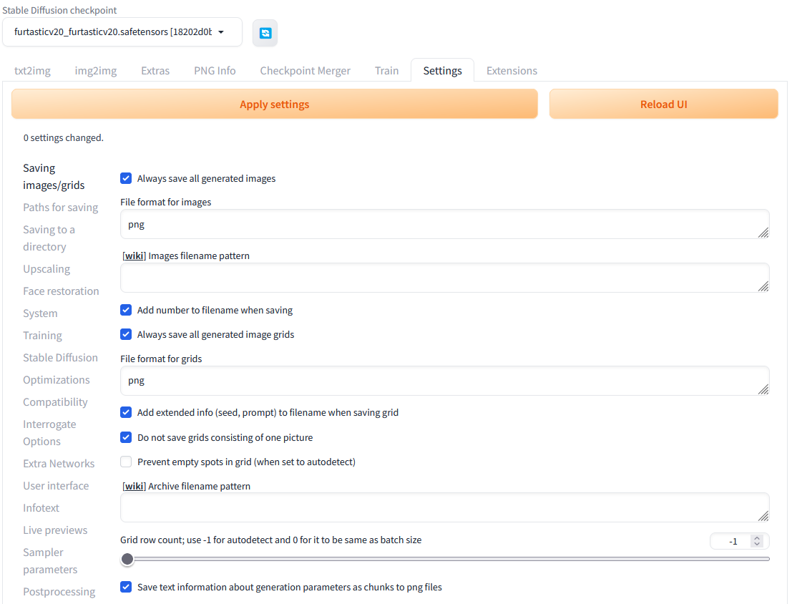
Task: Click the refresh checkpoint list icon
Action: tap(265, 33)
